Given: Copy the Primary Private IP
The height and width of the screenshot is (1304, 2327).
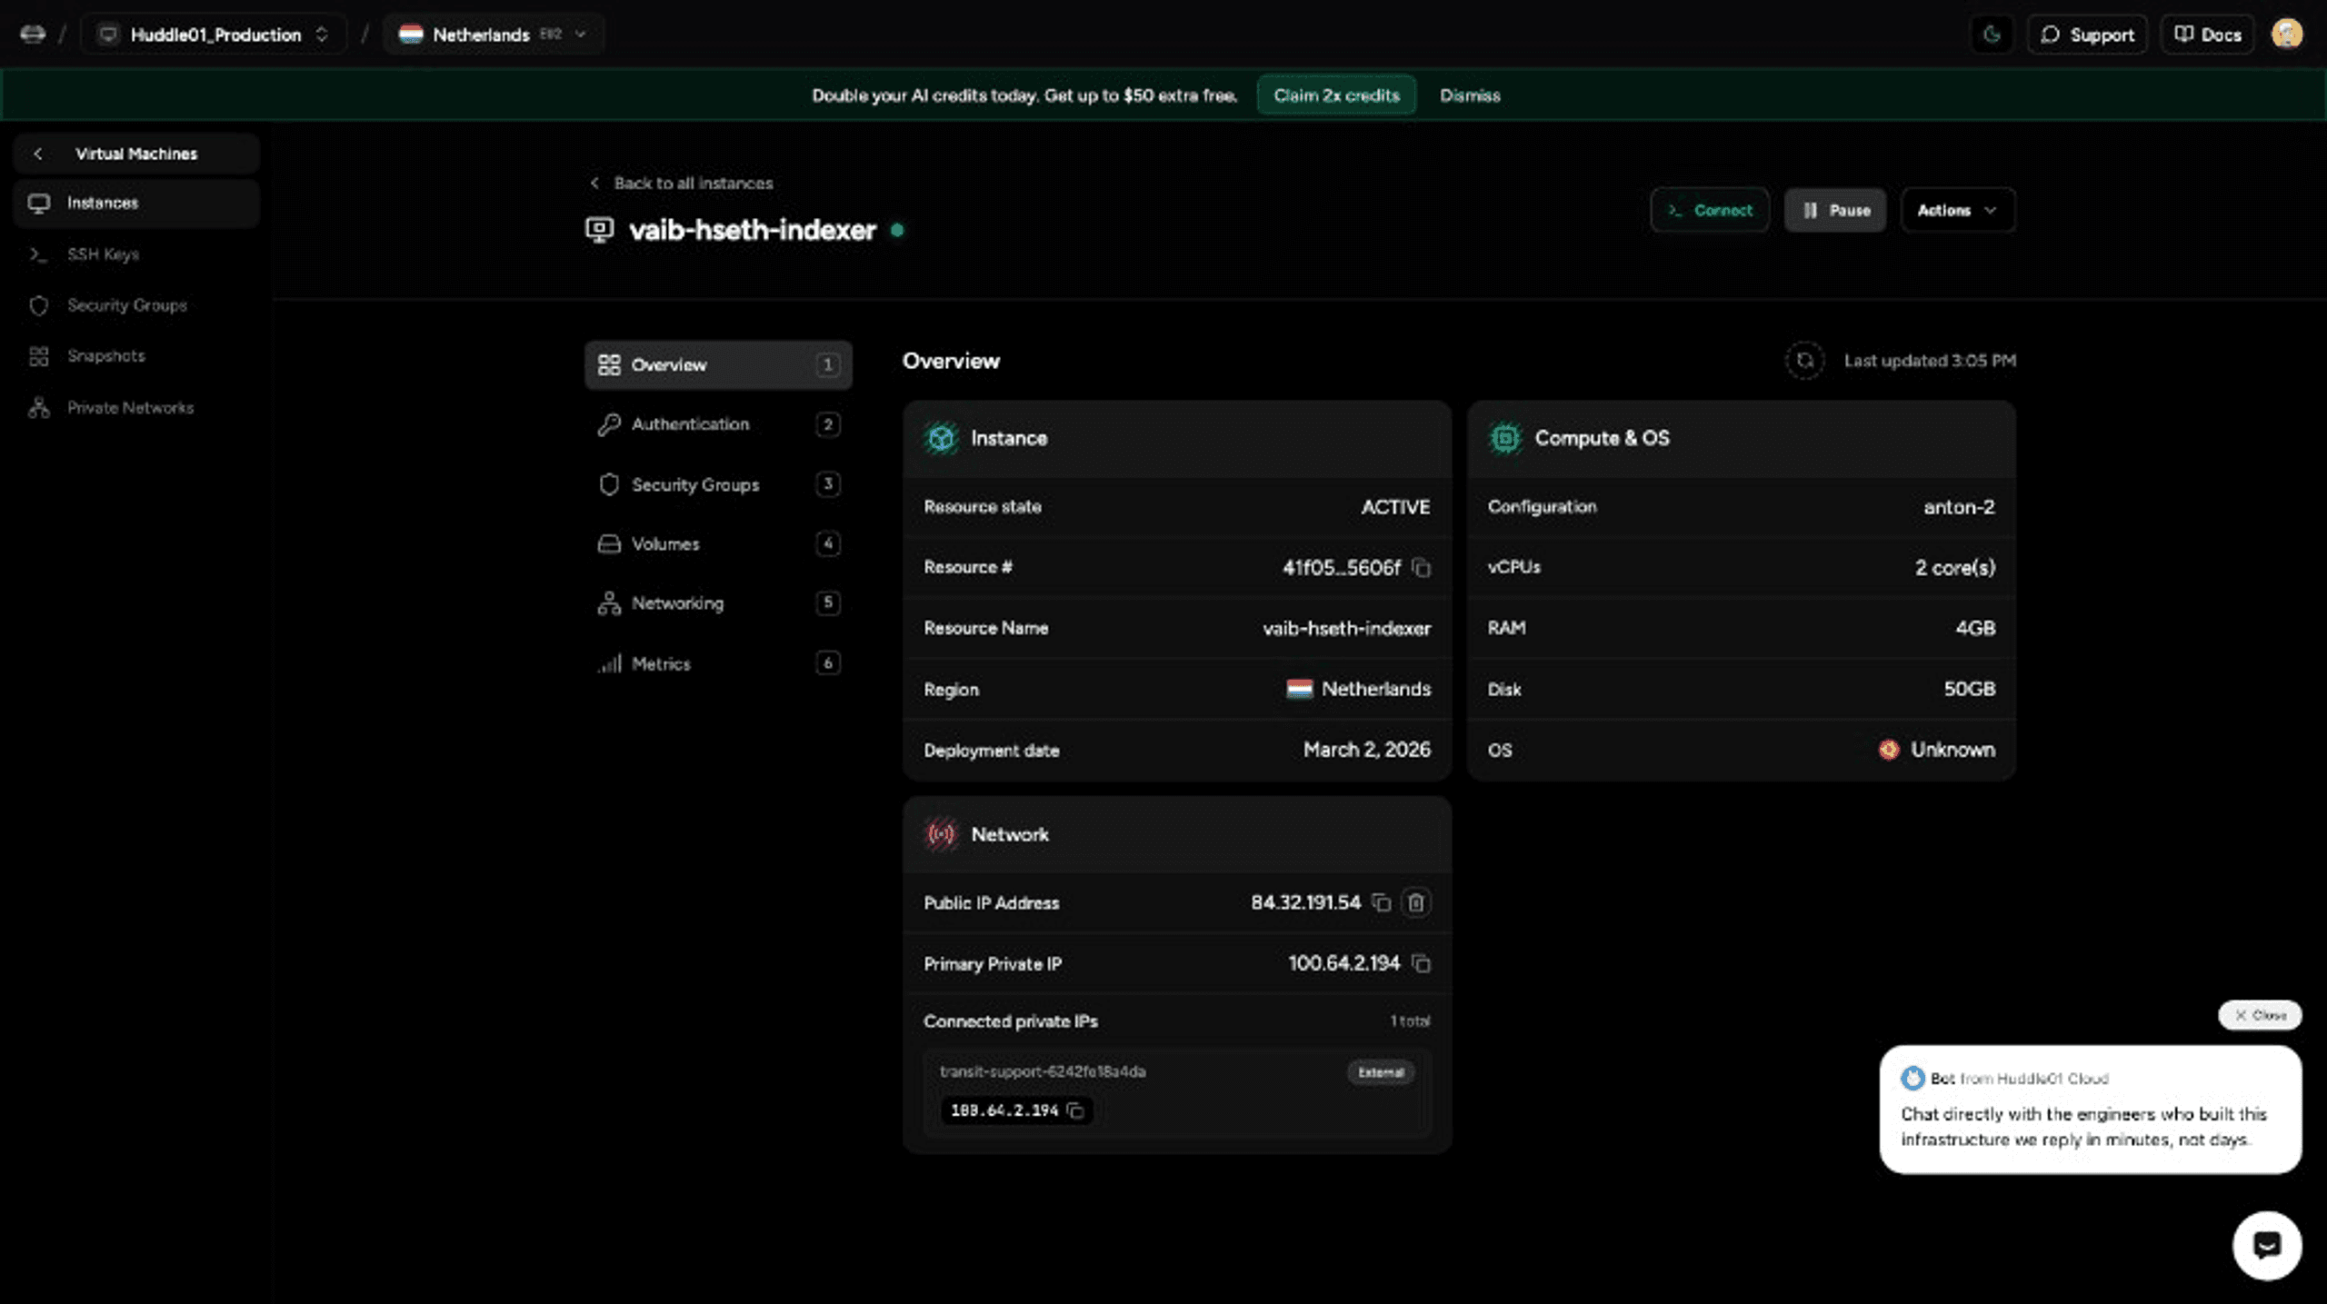Looking at the screenshot, I should [x=1421, y=963].
